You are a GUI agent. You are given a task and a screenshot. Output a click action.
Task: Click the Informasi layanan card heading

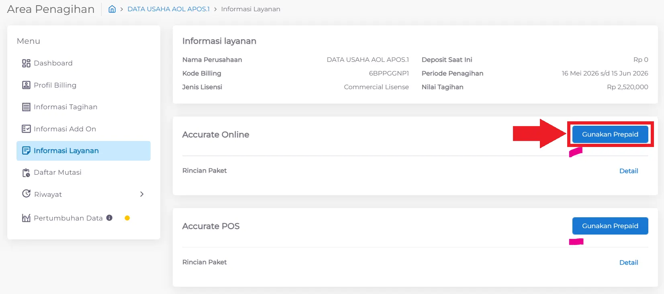pyautogui.click(x=219, y=41)
